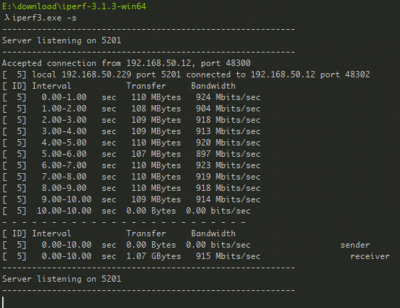Click the 107 MBytes transfer value

click(x=156, y=154)
